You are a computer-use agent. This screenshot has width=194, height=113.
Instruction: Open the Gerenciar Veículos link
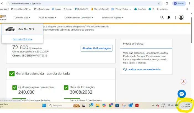click(x=22, y=39)
